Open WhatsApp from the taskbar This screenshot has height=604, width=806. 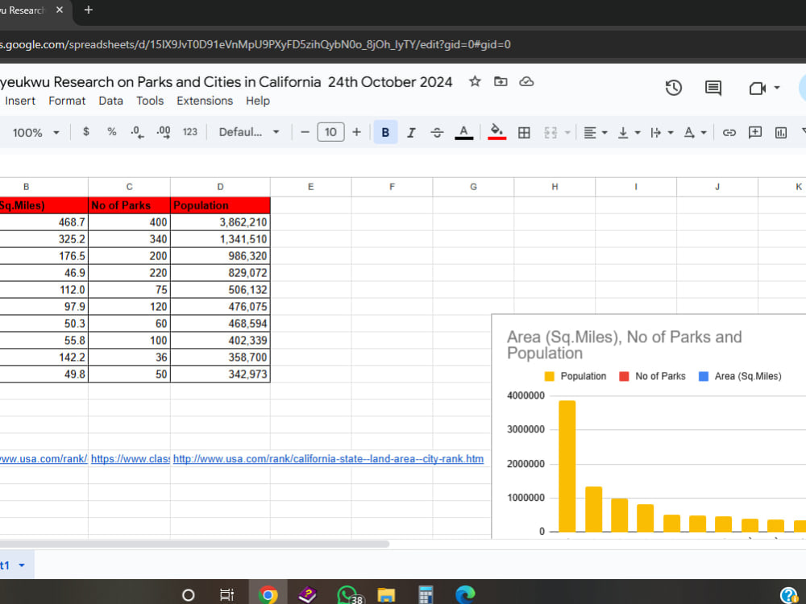348,595
